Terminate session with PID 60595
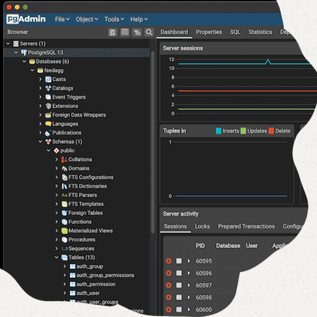317x317 pixels. [x=168, y=261]
